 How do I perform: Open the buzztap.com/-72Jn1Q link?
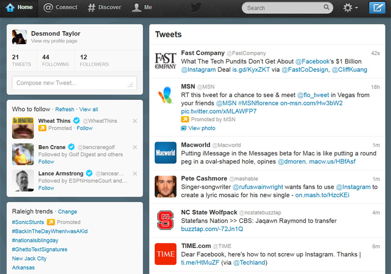click(x=212, y=229)
